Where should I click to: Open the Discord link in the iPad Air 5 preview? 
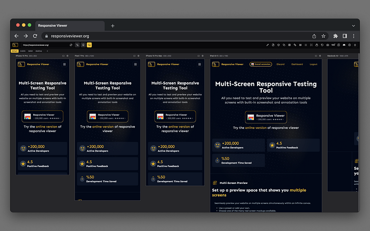280,64
